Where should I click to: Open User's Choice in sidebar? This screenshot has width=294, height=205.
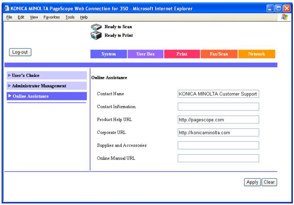47,75
